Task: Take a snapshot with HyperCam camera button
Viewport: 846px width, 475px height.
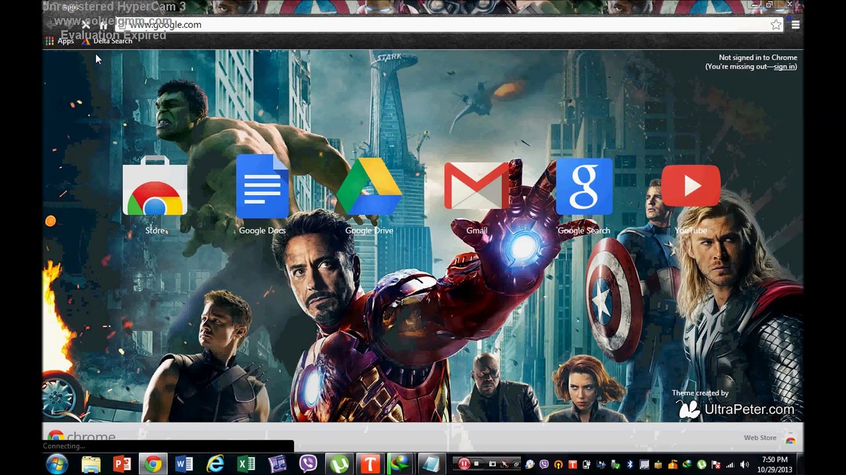Action: (492, 464)
